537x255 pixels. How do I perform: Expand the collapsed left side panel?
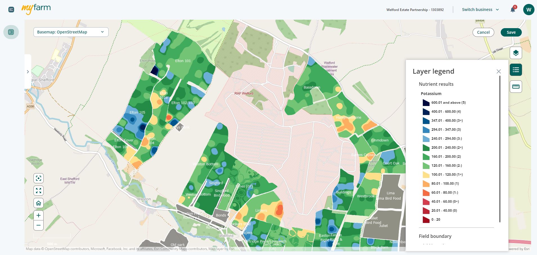[x=28, y=72]
